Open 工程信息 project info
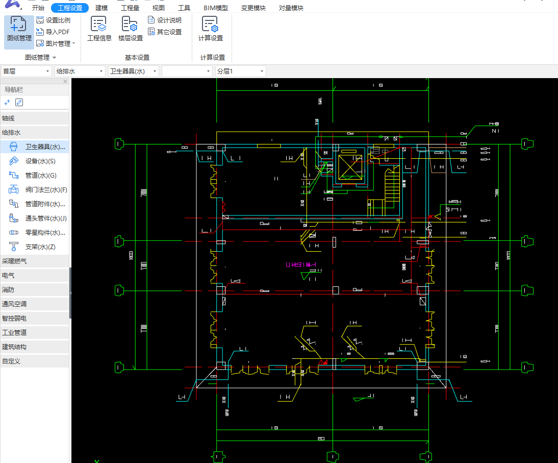The height and width of the screenshot is (463, 558). pyautogui.click(x=99, y=29)
